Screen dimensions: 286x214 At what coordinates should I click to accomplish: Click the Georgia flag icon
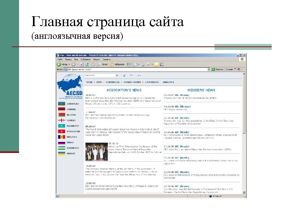click(62, 120)
